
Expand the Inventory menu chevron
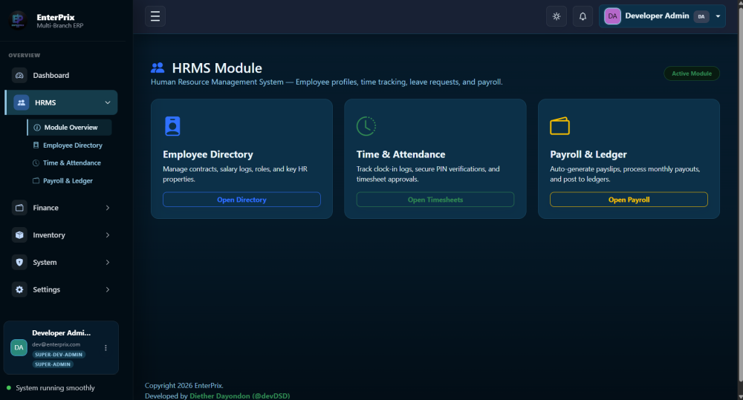pyautogui.click(x=108, y=235)
